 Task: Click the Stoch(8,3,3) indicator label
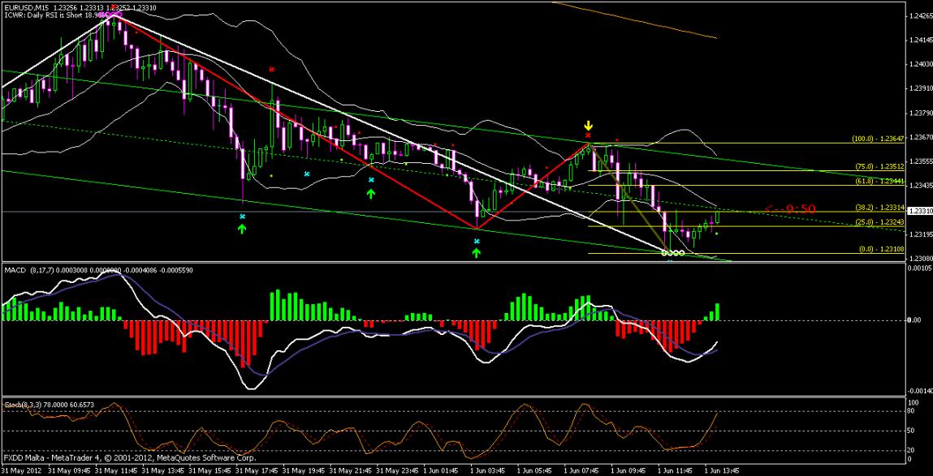pyautogui.click(x=23, y=402)
